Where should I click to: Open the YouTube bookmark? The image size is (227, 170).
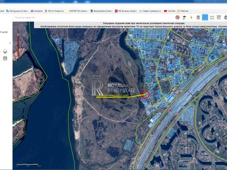(170, 11)
